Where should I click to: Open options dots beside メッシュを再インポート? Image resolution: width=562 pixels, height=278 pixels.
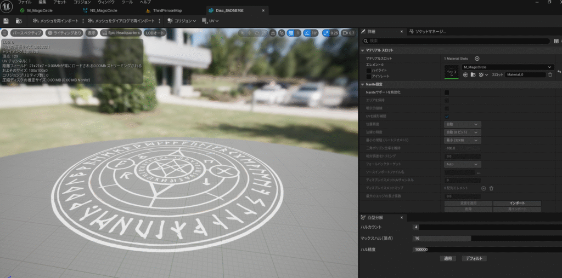point(83,21)
